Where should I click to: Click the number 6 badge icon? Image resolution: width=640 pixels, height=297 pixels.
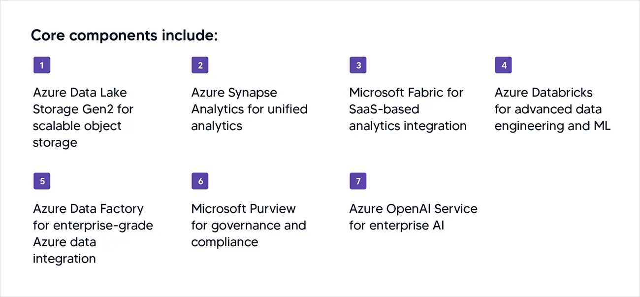coord(200,181)
